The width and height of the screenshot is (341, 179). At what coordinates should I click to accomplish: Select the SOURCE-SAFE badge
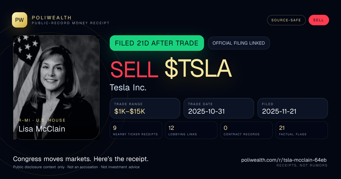pos(286,20)
